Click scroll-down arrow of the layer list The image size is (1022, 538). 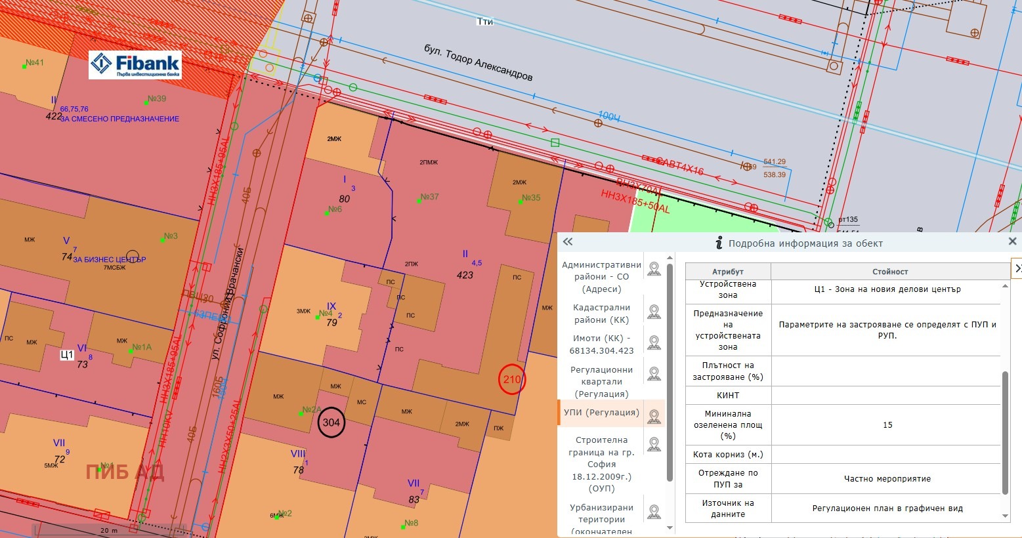(670, 528)
